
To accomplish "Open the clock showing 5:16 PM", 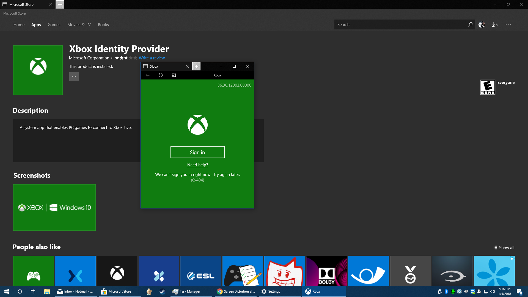I will coord(505,291).
